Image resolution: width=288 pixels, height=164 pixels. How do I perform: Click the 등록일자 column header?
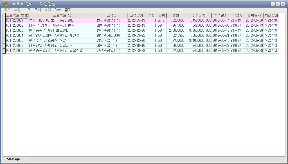(x=254, y=15)
